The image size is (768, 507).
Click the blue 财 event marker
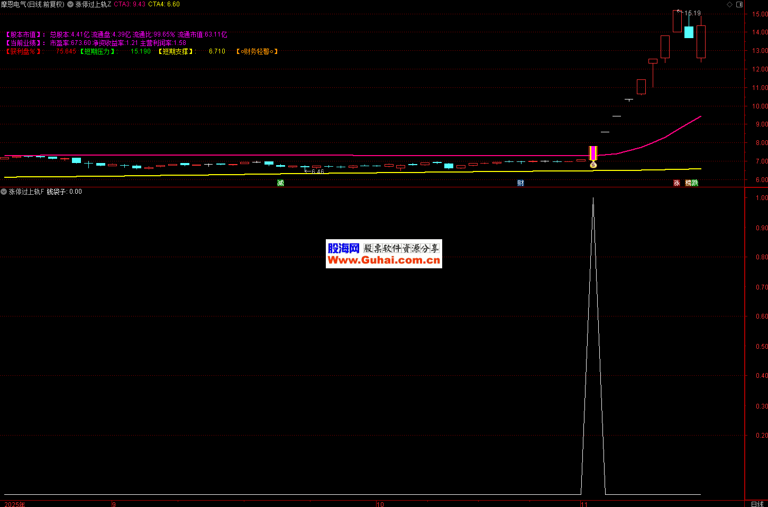point(520,183)
